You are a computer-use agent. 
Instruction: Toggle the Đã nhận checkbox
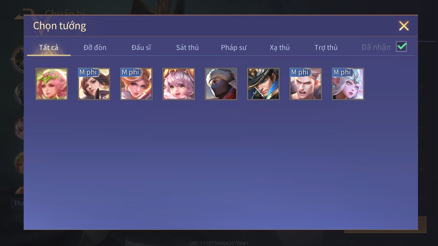(x=402, y=47)
